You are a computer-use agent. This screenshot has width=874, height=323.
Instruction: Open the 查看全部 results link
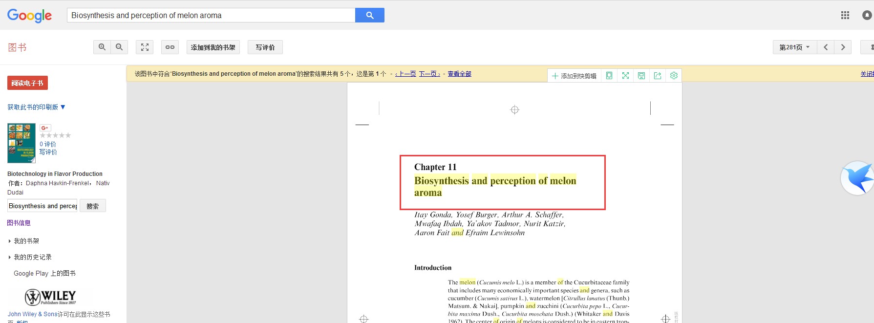click(459, 74)
